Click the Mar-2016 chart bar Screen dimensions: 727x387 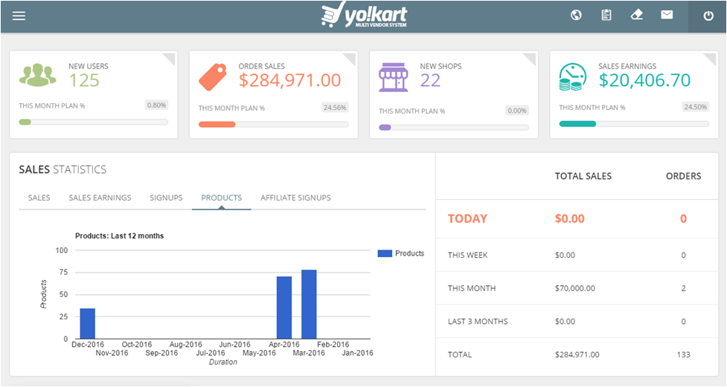tap(309, 304)
